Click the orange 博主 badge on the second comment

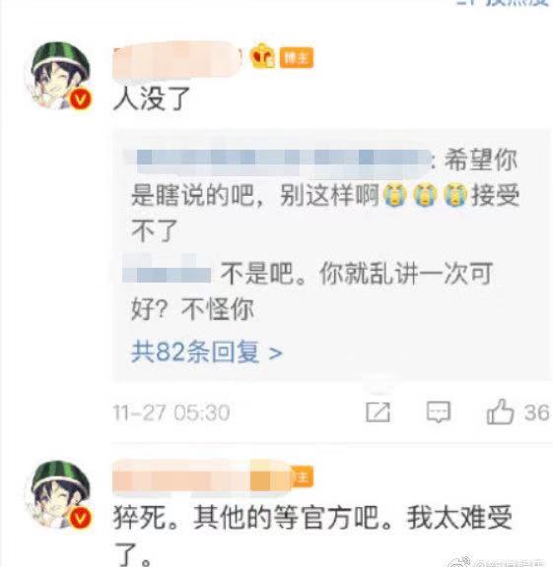[x=302, y=476]
